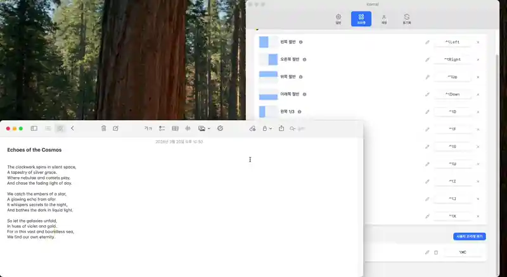Screen dimensions: 507x277
Task: Open the text format (가가) menu
Action: point(148,128)
